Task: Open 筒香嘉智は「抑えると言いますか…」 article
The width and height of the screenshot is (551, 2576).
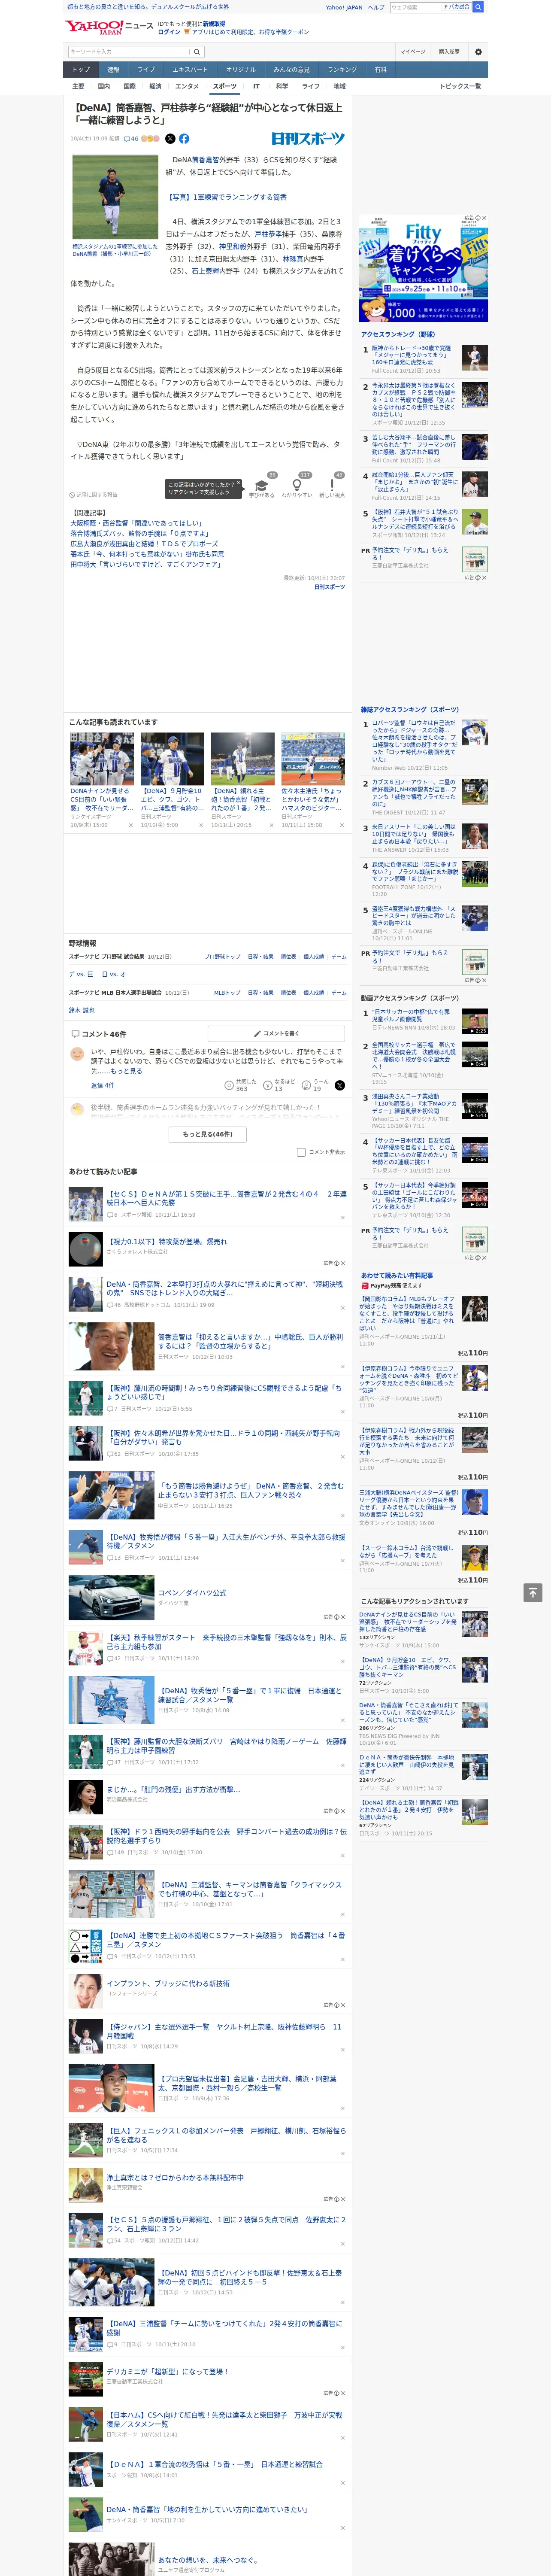Action: click(x=251, y=1340)
